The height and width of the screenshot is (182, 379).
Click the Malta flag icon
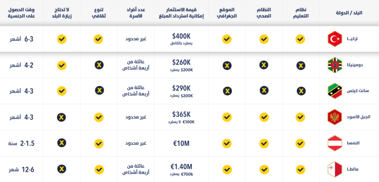(x=335, y=169)
